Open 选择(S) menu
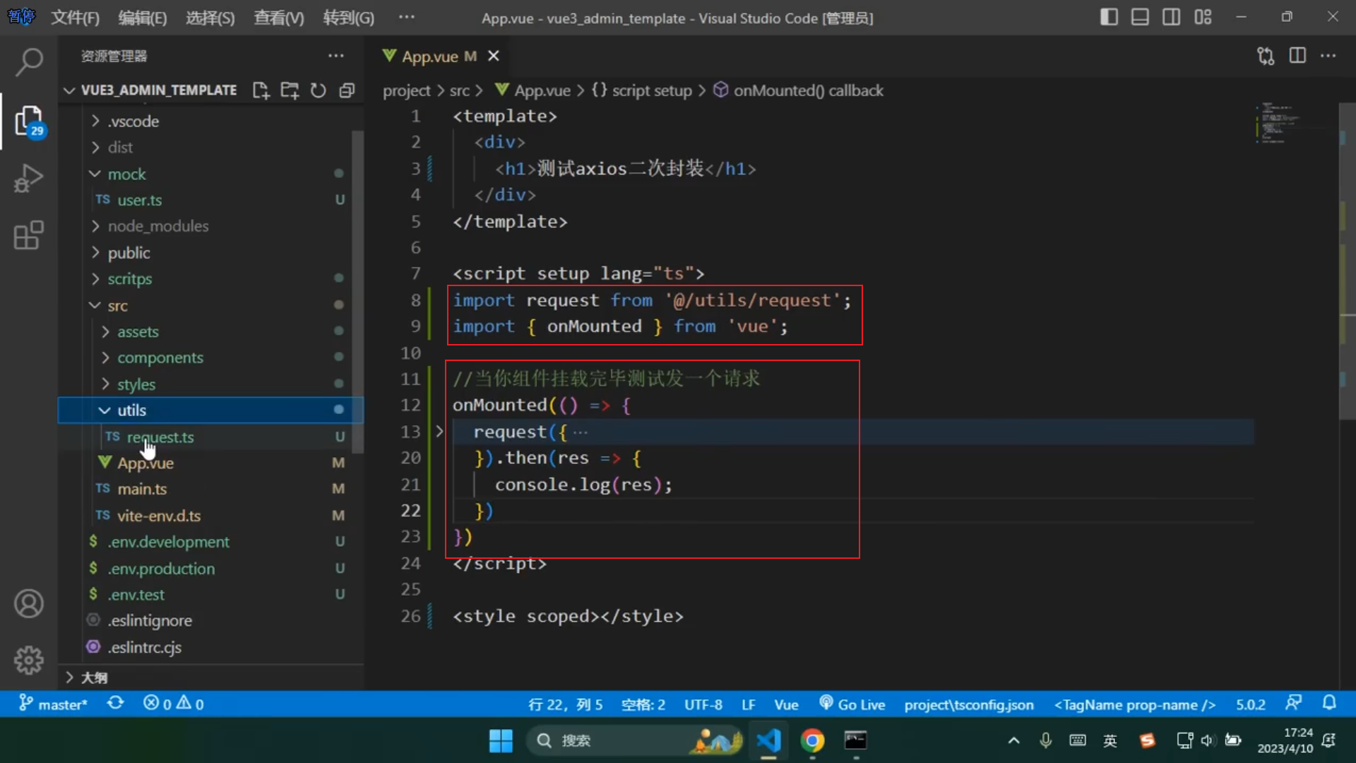 (210, 18)
